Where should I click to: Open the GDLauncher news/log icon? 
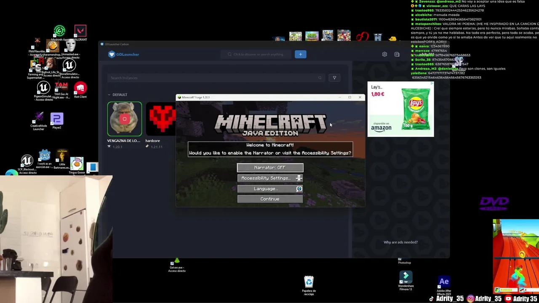[x=397, y=54]
